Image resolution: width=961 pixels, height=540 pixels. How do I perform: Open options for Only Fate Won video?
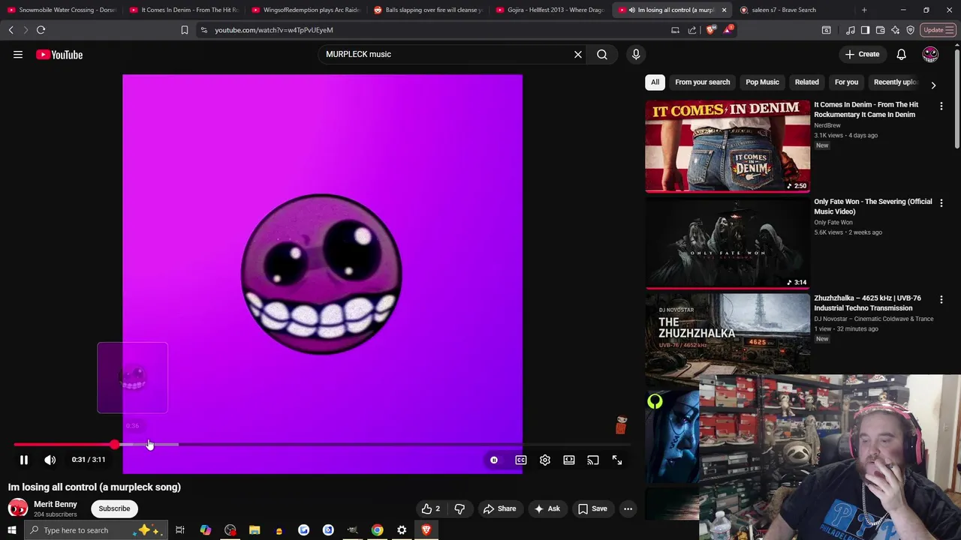tap(941, 203)
